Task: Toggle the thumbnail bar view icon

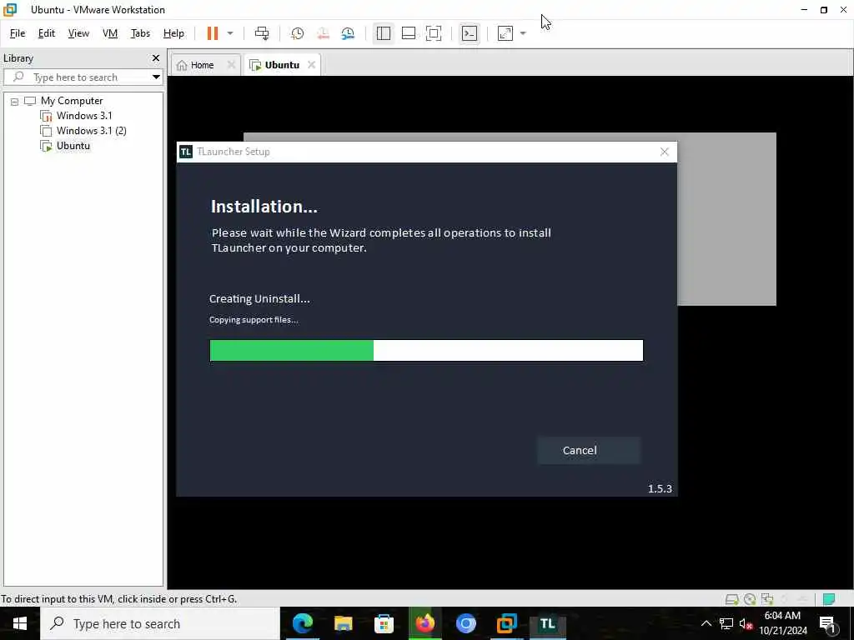Action: (409, 33)
